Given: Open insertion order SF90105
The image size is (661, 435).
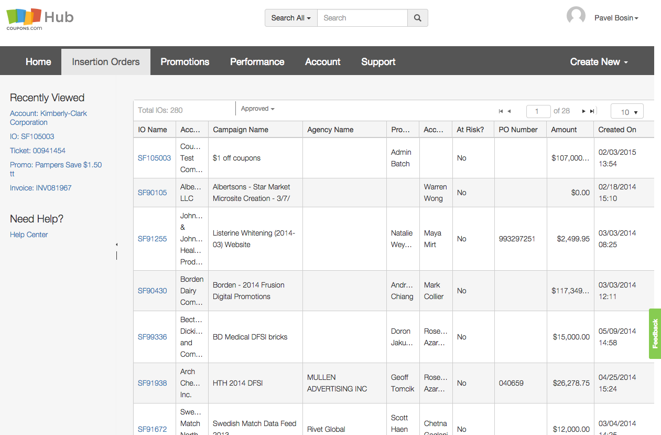Looking at the screenshot, I should point(152,193).
